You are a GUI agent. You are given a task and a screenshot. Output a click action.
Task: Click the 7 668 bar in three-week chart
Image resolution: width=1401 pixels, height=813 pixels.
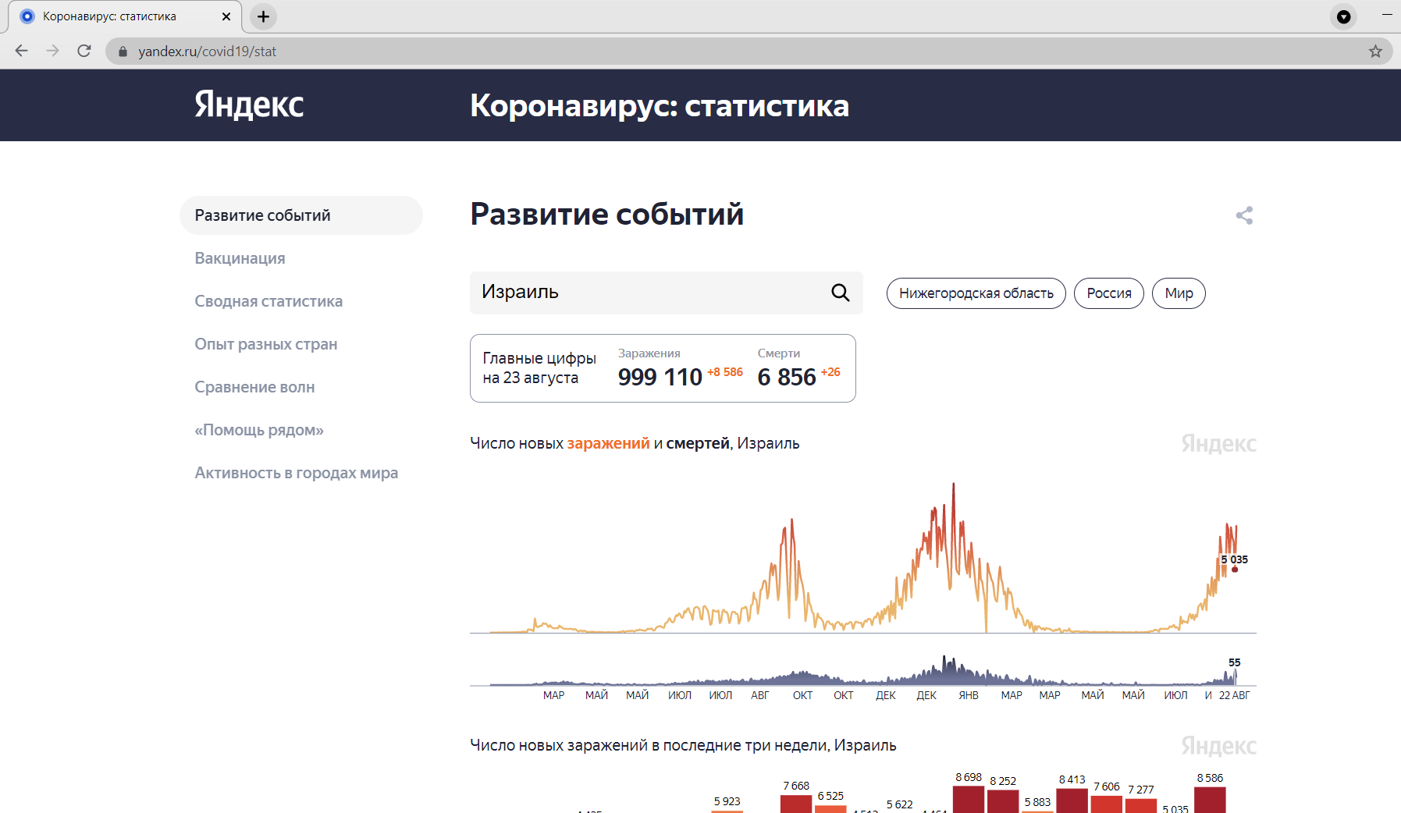tap(796, 804)
